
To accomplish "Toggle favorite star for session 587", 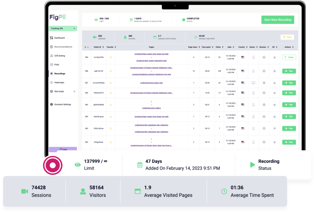I will [x=111, y=83].
